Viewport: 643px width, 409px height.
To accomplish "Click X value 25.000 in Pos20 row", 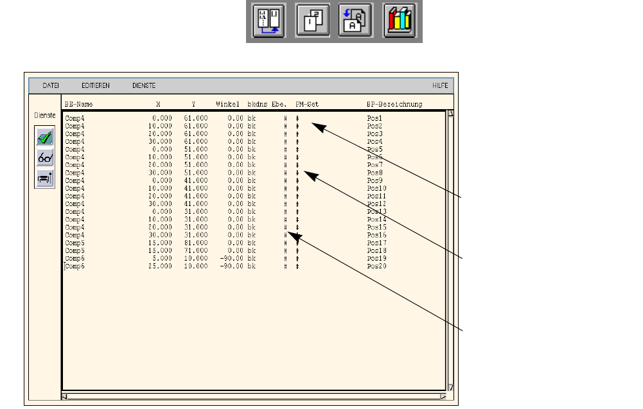I will click(x=160, y=266).
